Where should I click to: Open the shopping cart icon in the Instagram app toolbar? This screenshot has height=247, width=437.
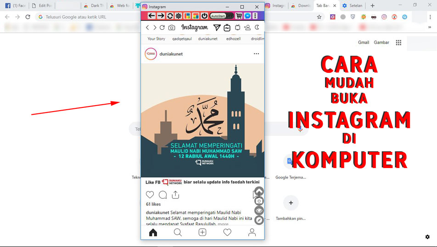click(x=239, y=16)
